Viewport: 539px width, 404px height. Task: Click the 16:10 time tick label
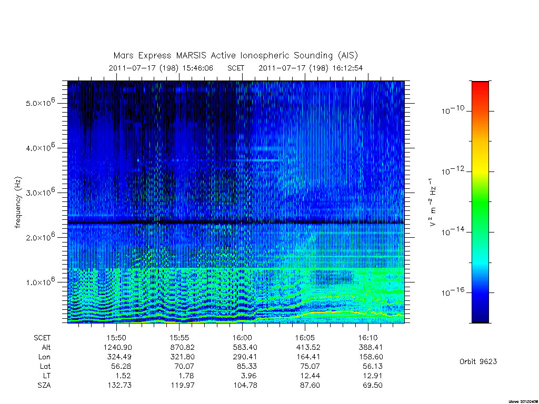pos(368,338)
